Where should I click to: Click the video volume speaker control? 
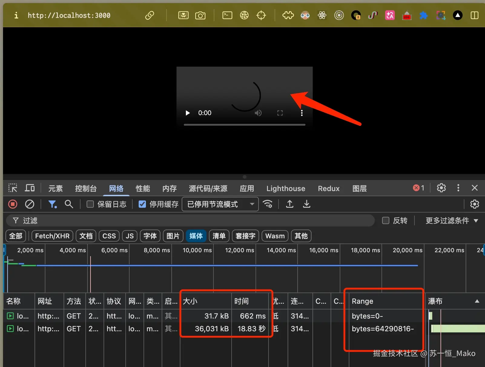(x=258, y=113)
